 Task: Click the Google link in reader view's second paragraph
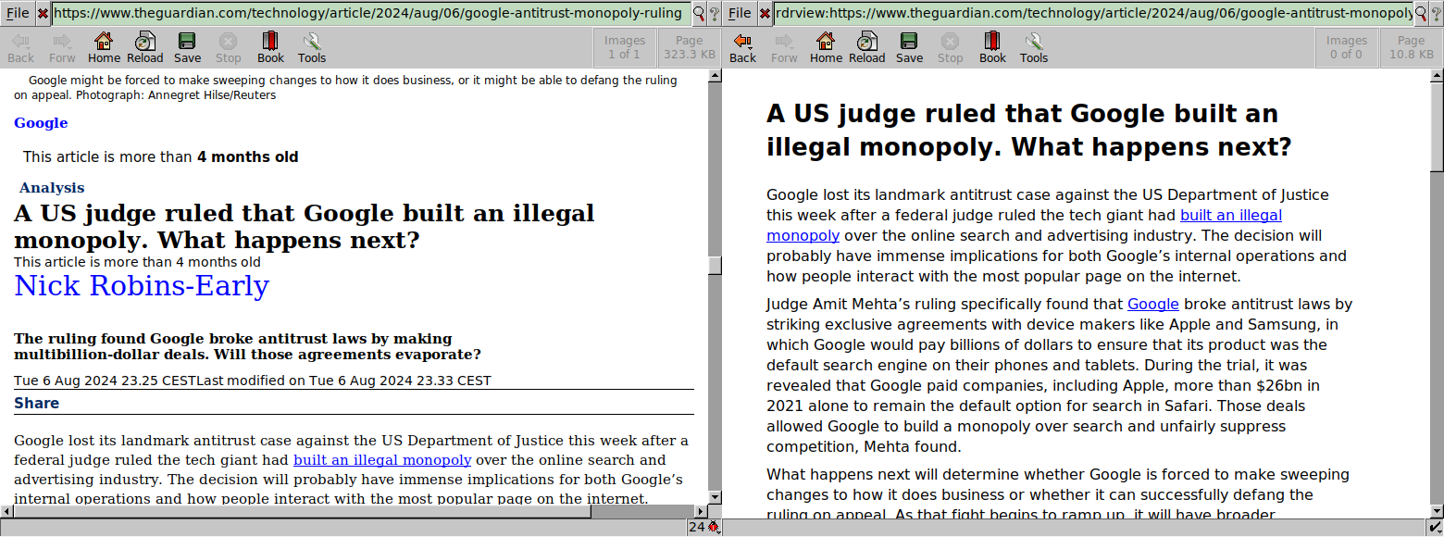tap(1152, 304)
